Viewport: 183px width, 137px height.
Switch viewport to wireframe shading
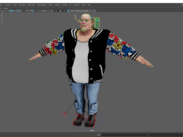click(8, 11)
